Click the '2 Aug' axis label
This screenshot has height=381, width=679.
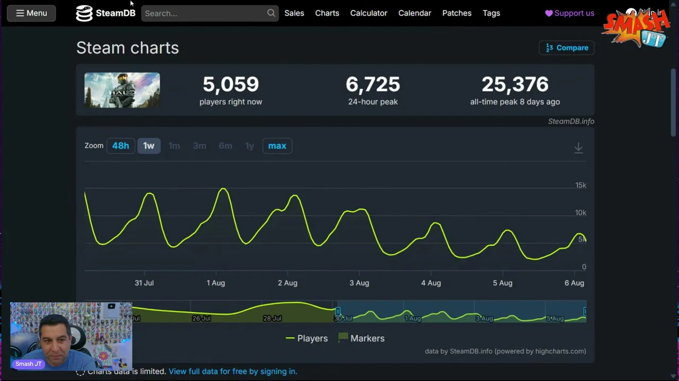(x=288, y=283)
